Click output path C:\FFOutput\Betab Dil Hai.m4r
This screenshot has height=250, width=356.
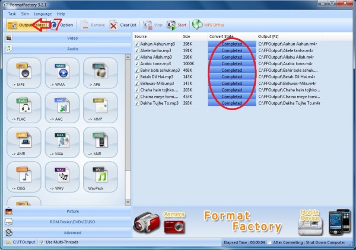pos(287,76)
